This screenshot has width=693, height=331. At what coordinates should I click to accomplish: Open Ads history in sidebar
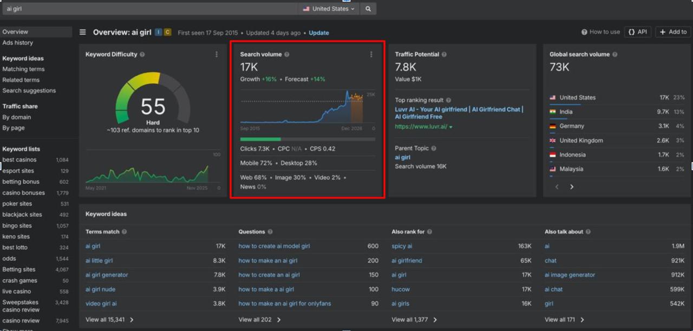[18, 43]
